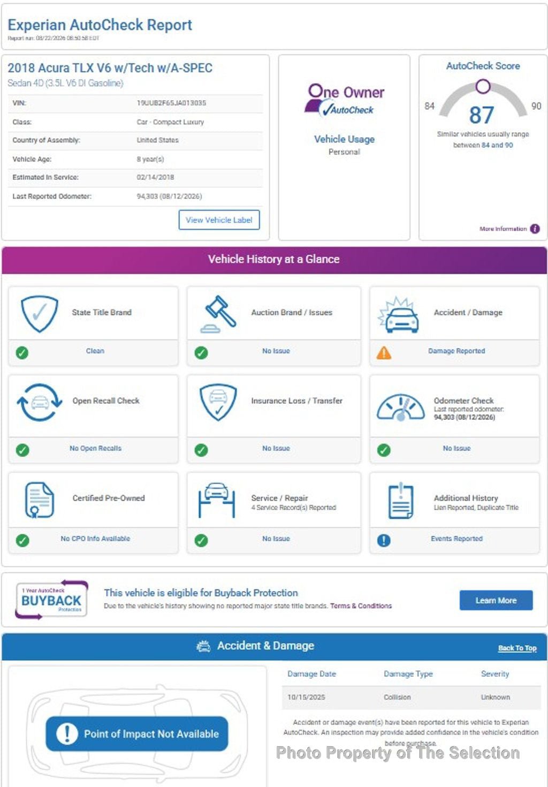
Task: Click the Vehicle History at a Glance banner
Action: click(274, 260)
